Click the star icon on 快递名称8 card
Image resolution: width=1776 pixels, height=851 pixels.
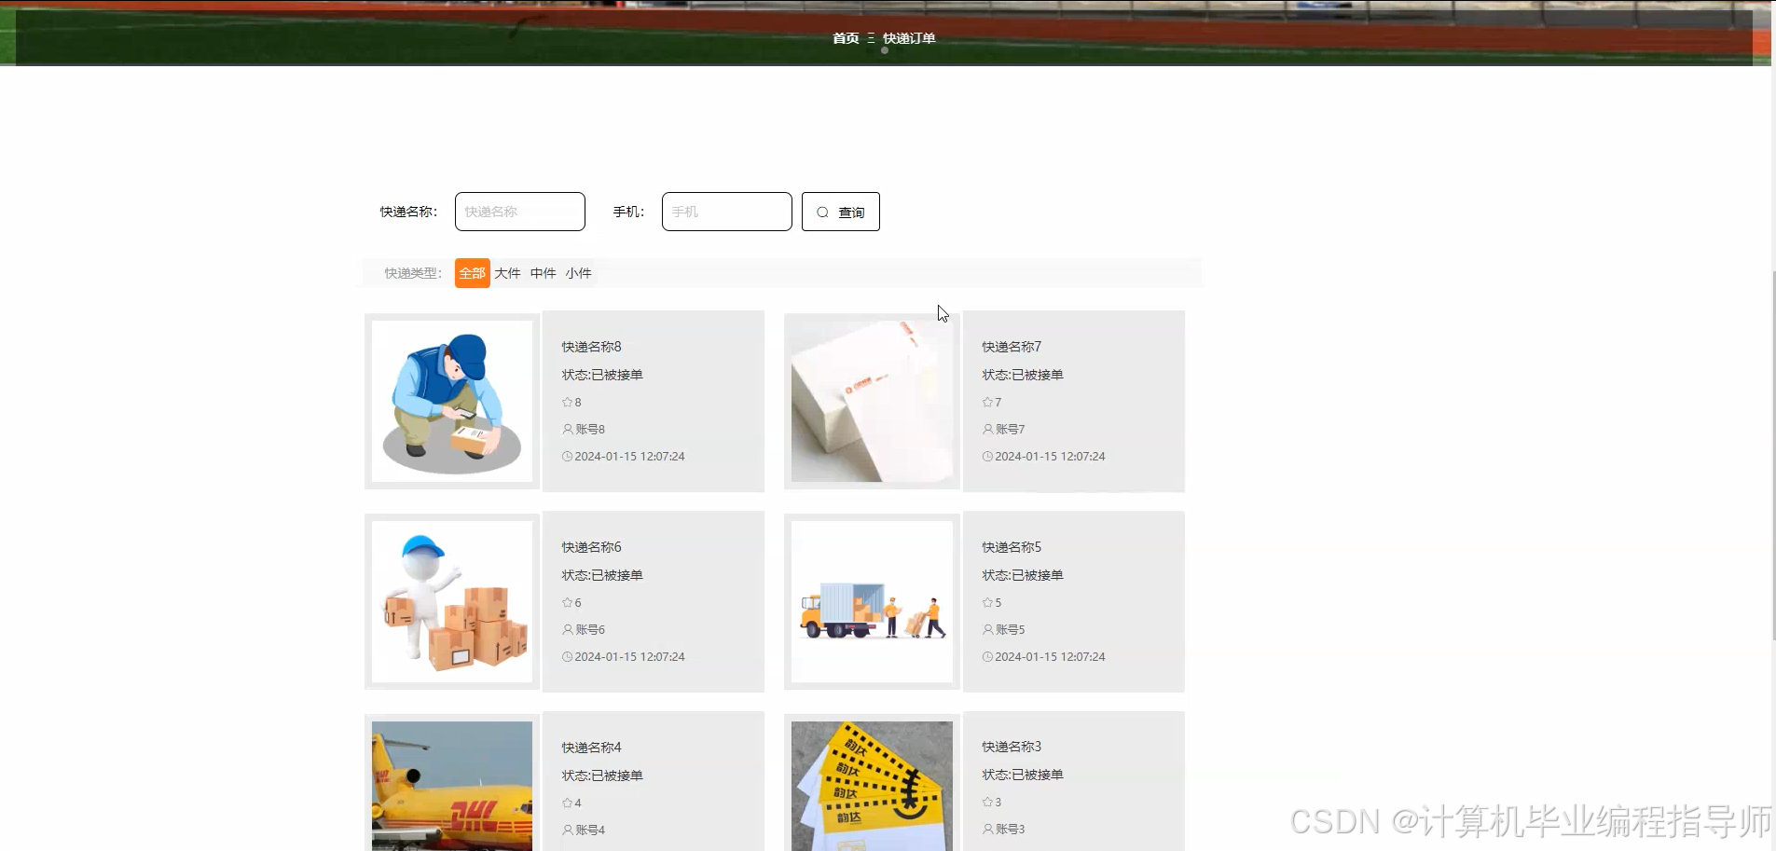[567, 402]
